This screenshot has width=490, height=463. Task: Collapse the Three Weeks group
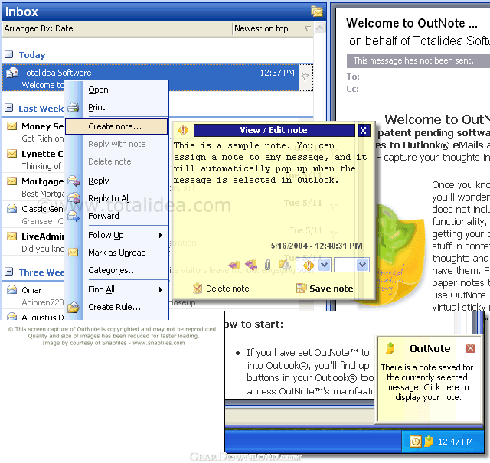(x=9, y=272)
